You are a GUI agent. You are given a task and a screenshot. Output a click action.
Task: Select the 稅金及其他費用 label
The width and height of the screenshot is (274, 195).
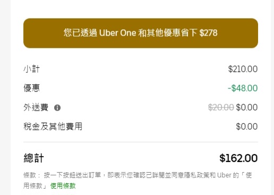(53, 126)
